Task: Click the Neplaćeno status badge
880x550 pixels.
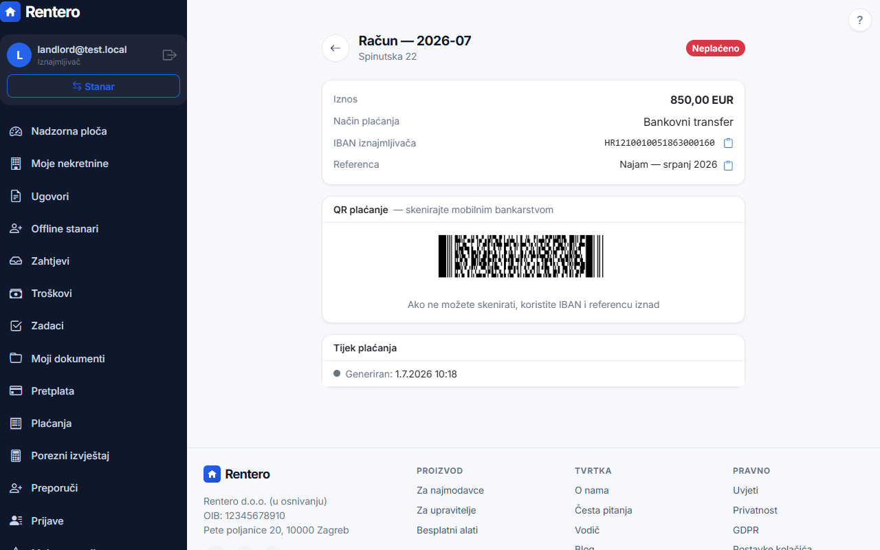Action: tap(716, 48)
